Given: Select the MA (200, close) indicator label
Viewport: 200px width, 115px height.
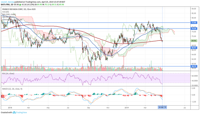Looking at the screenshot, I should pyautogui.click(x=9, y=14).
